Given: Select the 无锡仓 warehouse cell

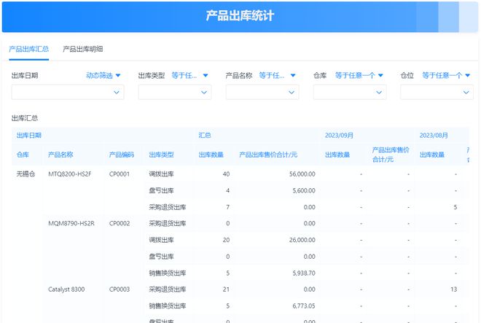Looking at the screenshot, I should tap(26, 174).
